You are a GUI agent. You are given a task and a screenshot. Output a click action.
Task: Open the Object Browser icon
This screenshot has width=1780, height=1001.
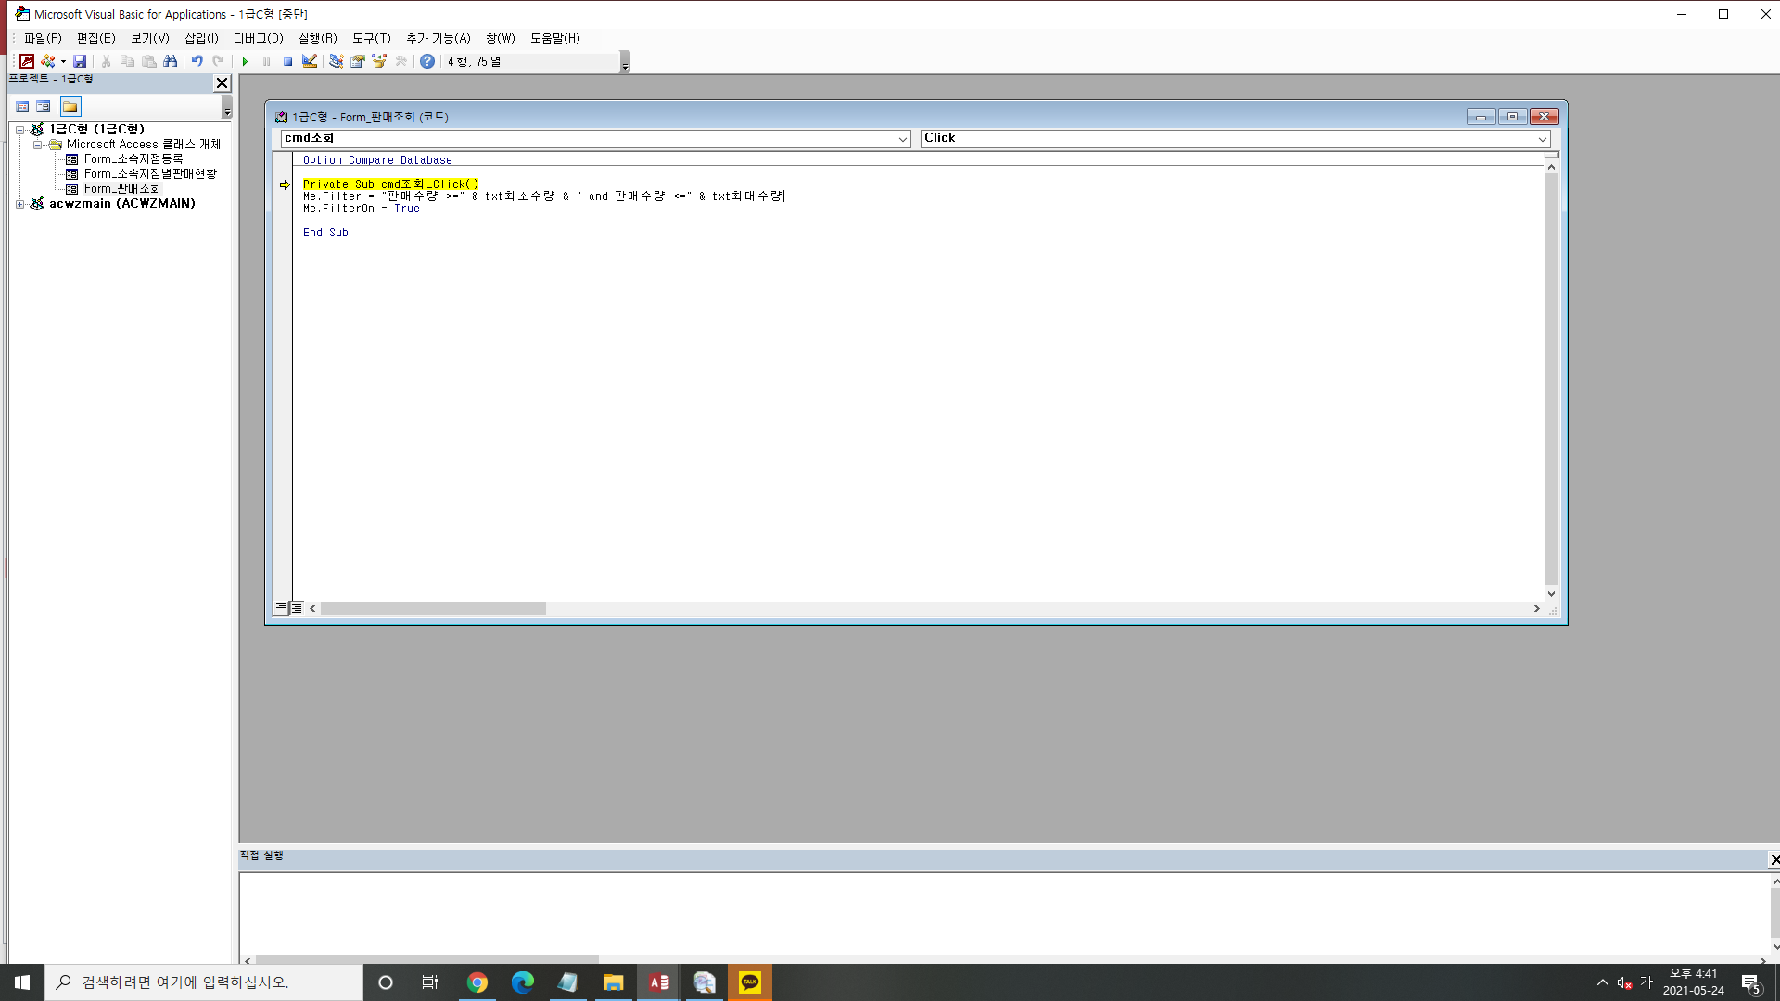(379, 61)
